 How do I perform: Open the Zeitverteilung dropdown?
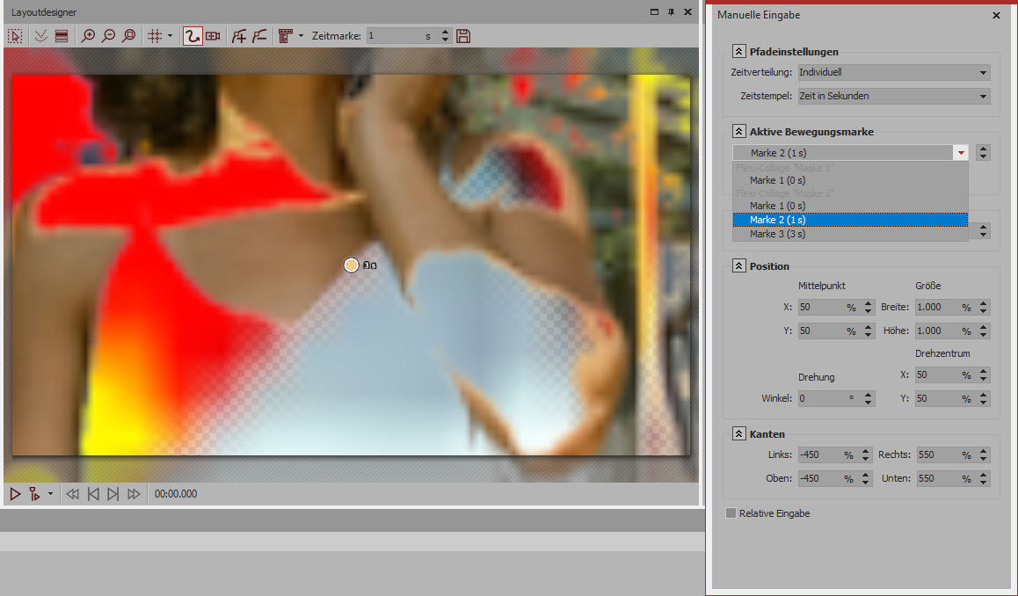[894, 73]
